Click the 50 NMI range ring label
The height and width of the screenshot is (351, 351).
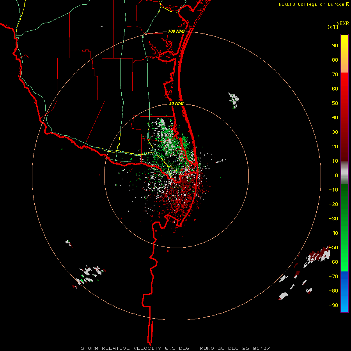pos(176,103)
